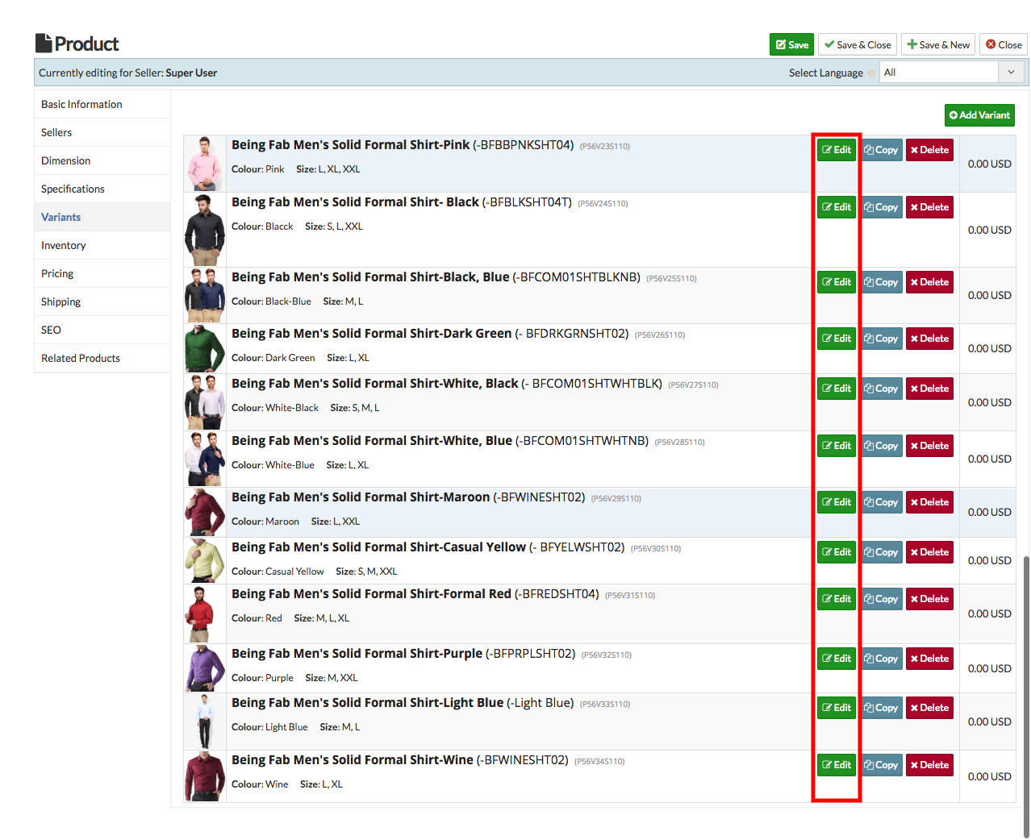Copy the Maroon shirt variant
The height and width of the screenshot is (840, 1031).
(881, 502)
